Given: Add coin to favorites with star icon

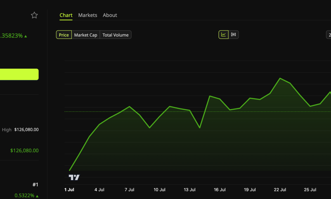Looking at the screenshot, I should (x=34, y=15).
